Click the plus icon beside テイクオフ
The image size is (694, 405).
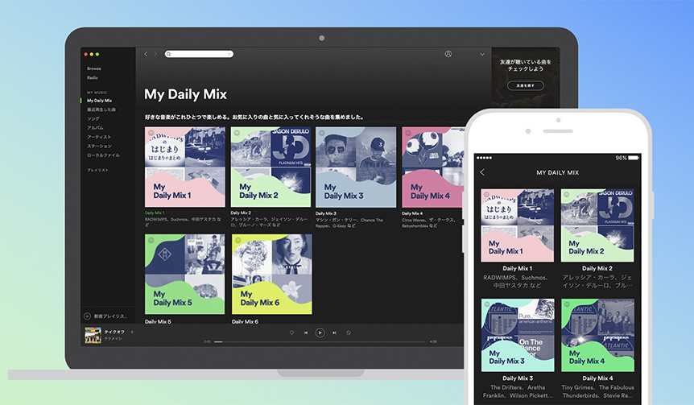click(132, 332)
